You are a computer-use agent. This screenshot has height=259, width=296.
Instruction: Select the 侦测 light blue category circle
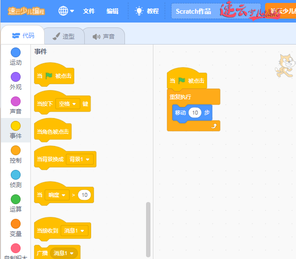tap(16, 175)
